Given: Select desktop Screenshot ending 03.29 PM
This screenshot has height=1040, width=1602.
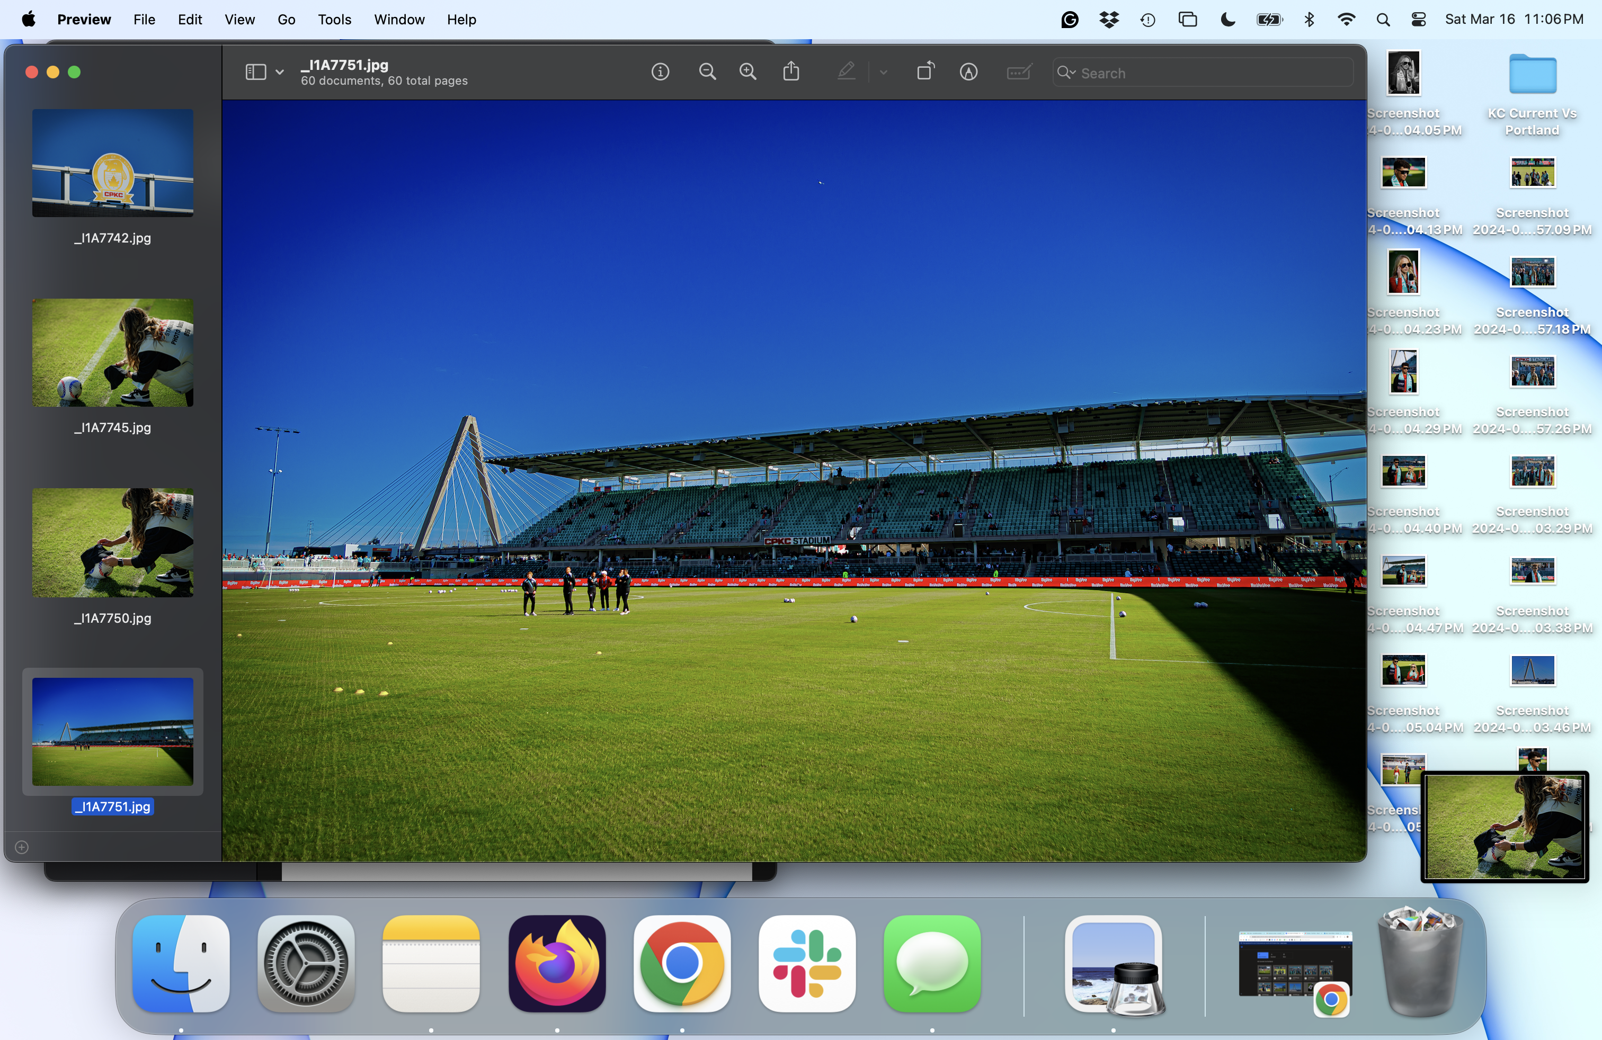Looking at the screenshot, I should click(1532, 495).
